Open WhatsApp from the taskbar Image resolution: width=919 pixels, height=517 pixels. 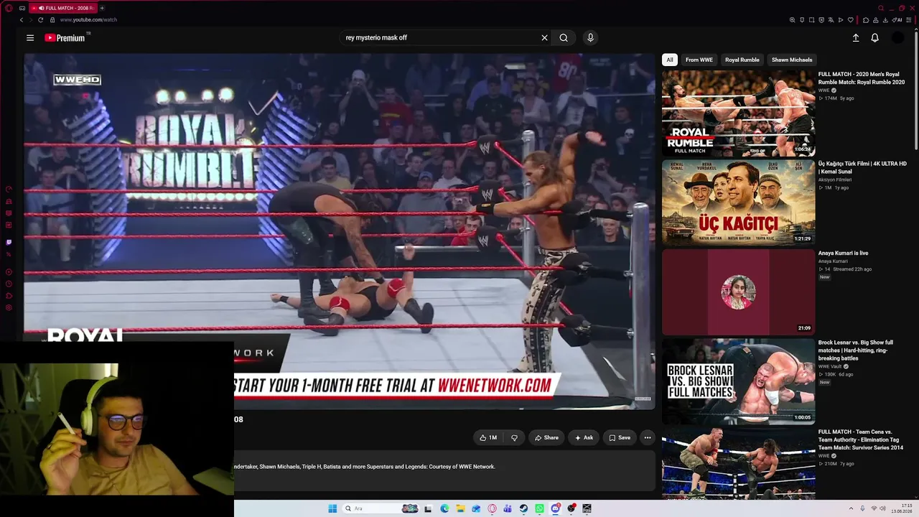coord(539,508)
